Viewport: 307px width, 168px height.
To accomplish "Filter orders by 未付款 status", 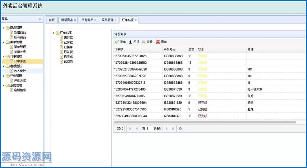I will pyautogui.click(x=68, y=37).
